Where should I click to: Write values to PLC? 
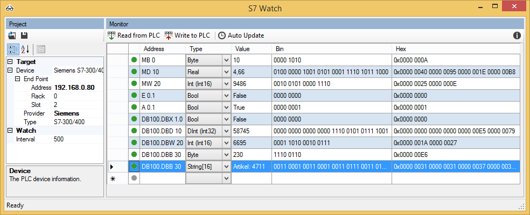pos(187,35)
